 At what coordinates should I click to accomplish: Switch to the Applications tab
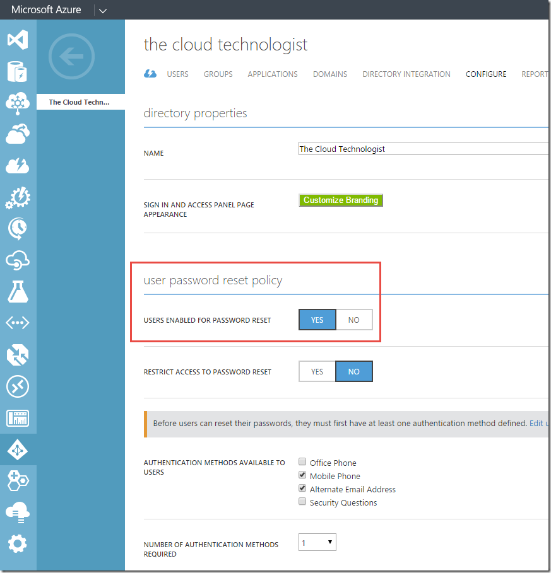(273, 74)
